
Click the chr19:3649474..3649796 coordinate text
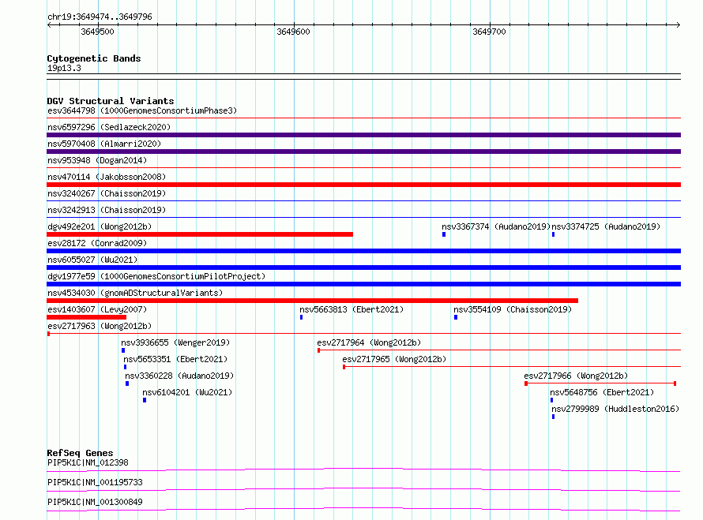pyautogui.click(x=100, y=17)
